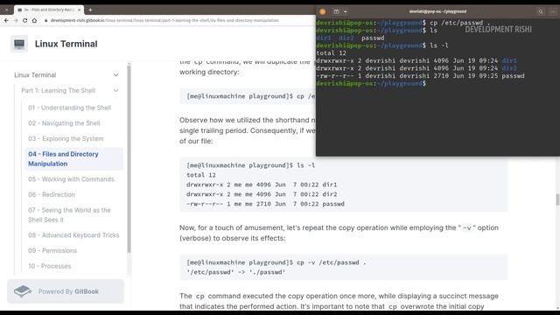Screen dimensions: 560x315
Task: Go to the browser home page icon
Action: coord(34,21)
